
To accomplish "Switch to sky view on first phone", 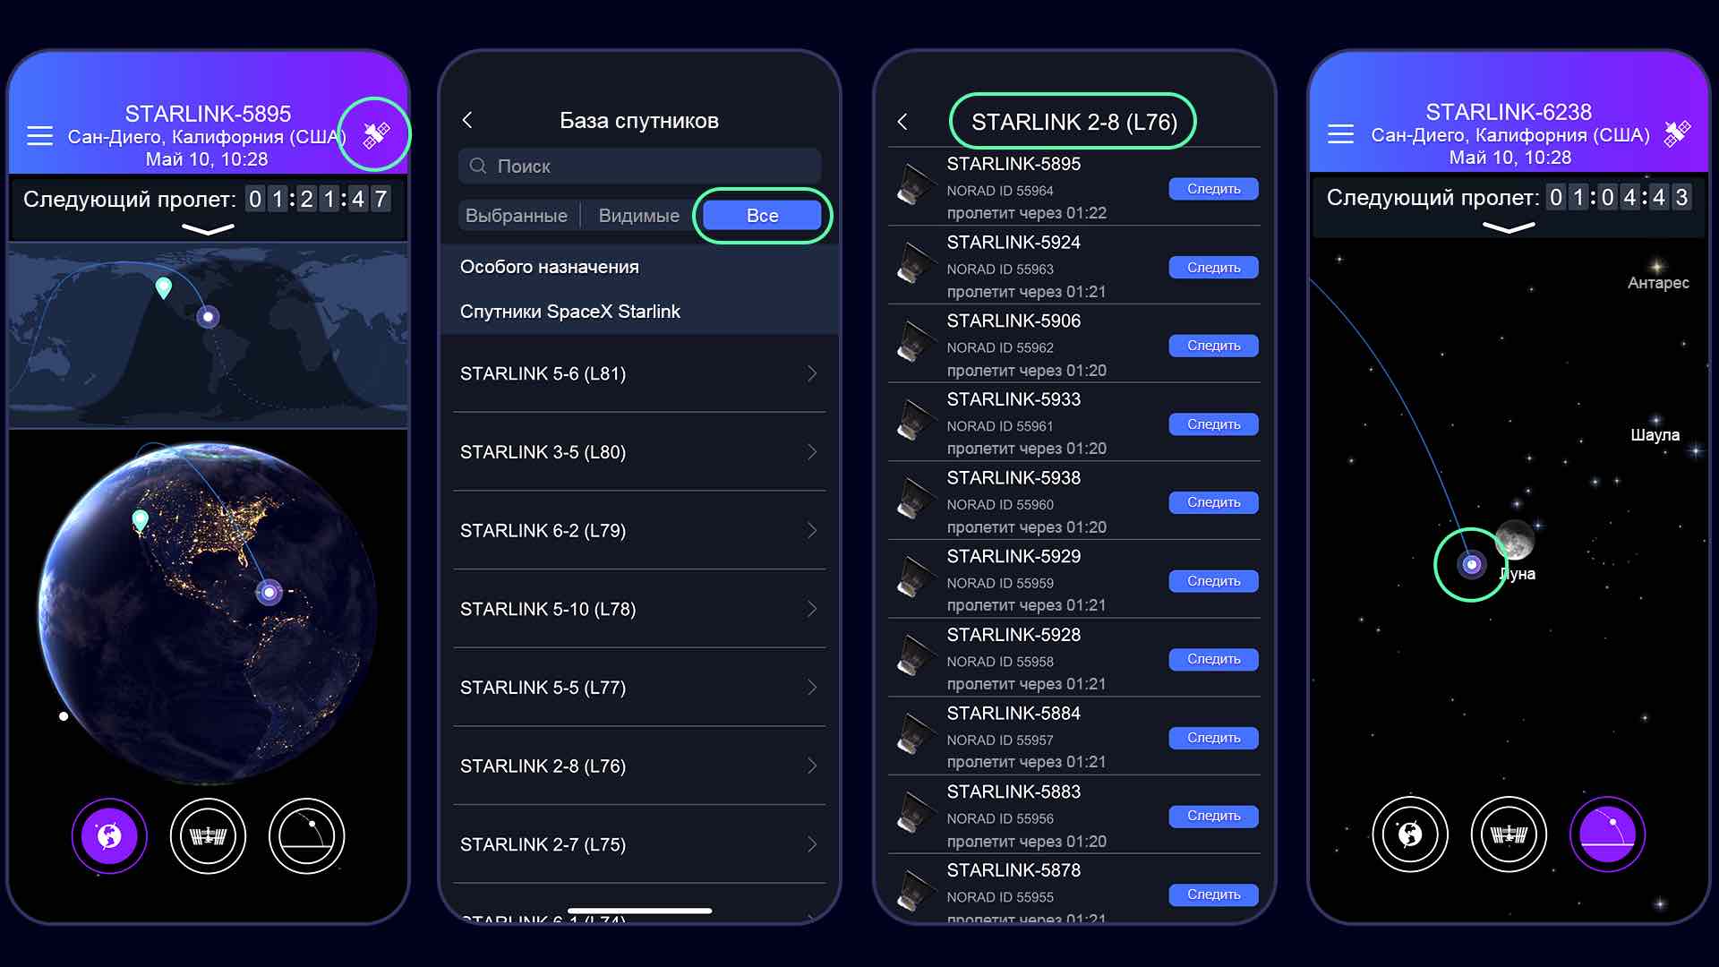I will click(x=306, y=836).
